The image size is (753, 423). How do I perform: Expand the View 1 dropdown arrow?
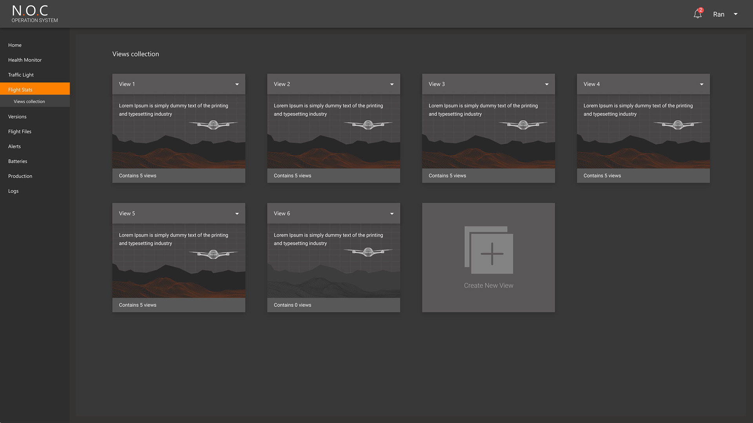click(x=237, y=84)
